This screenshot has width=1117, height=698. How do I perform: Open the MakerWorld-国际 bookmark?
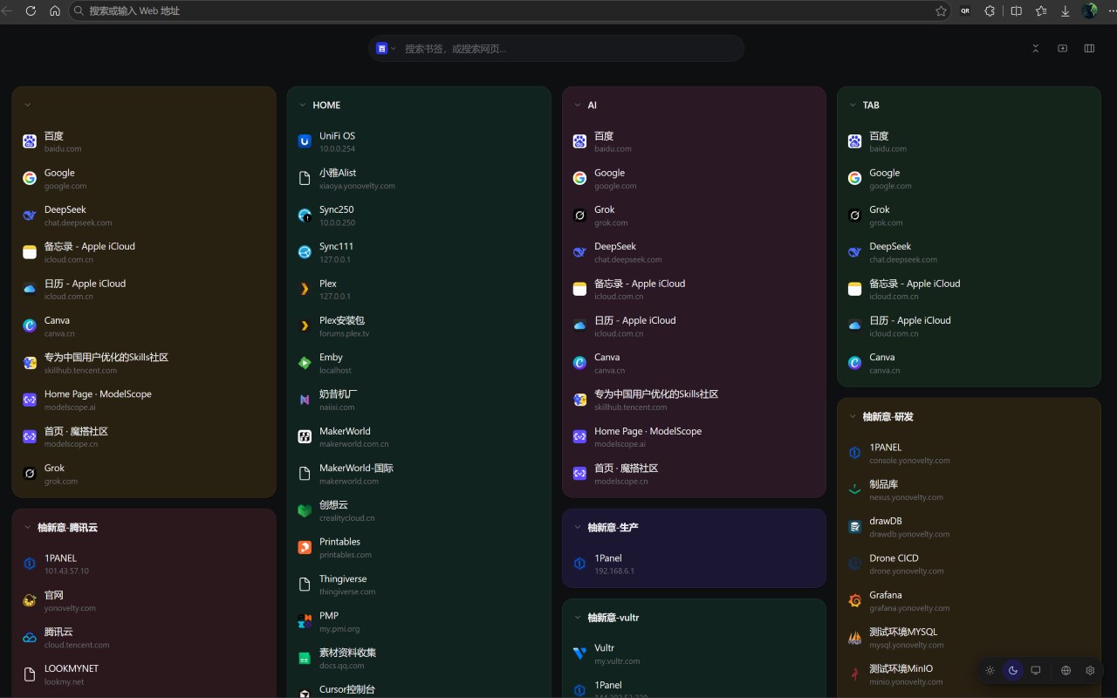tap(419, 474)
